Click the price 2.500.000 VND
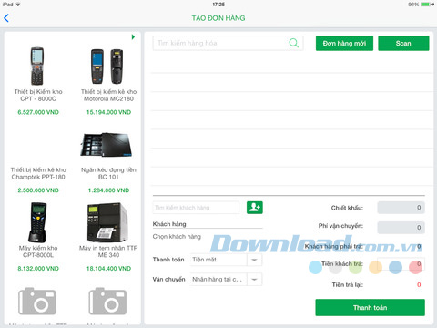437x328 pixels. pyautogui.click(x=38, y=190)
